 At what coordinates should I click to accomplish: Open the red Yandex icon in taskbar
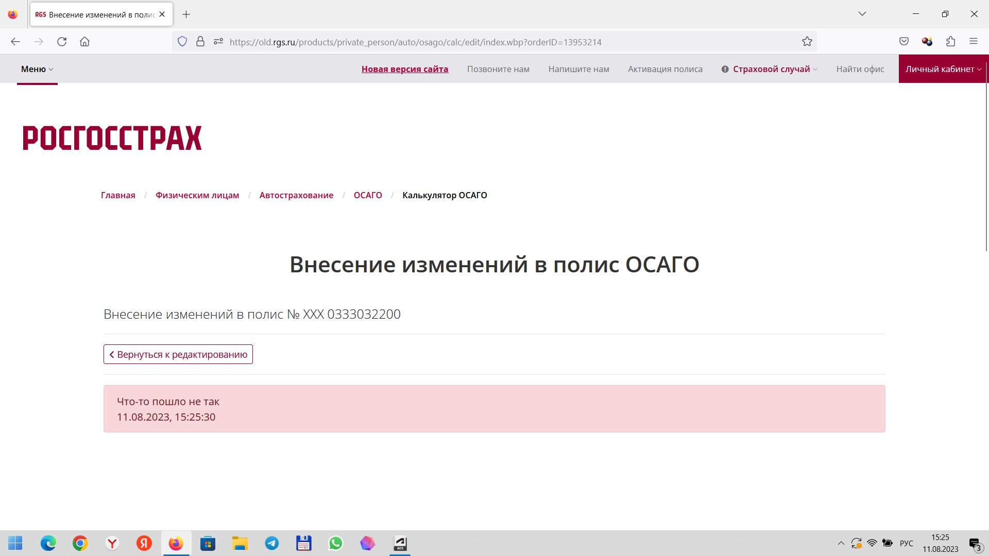pos(144,543)
